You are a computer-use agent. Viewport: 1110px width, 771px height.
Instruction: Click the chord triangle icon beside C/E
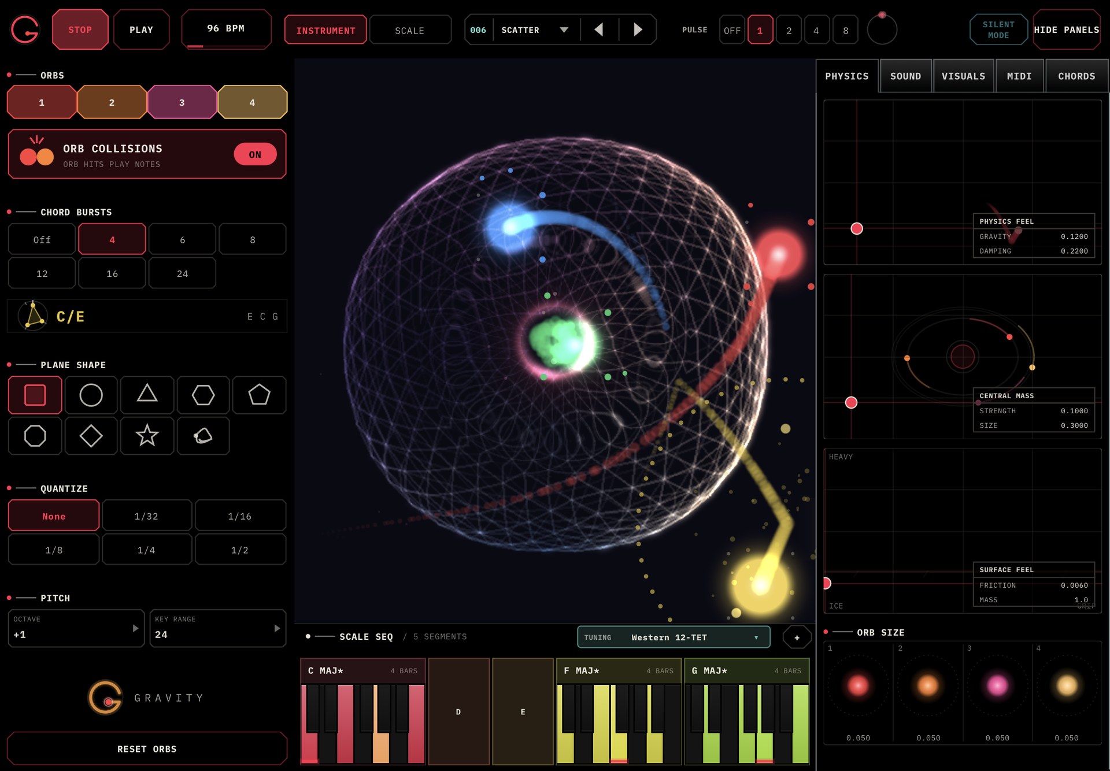pyautogui.click(x=33, y=316)
